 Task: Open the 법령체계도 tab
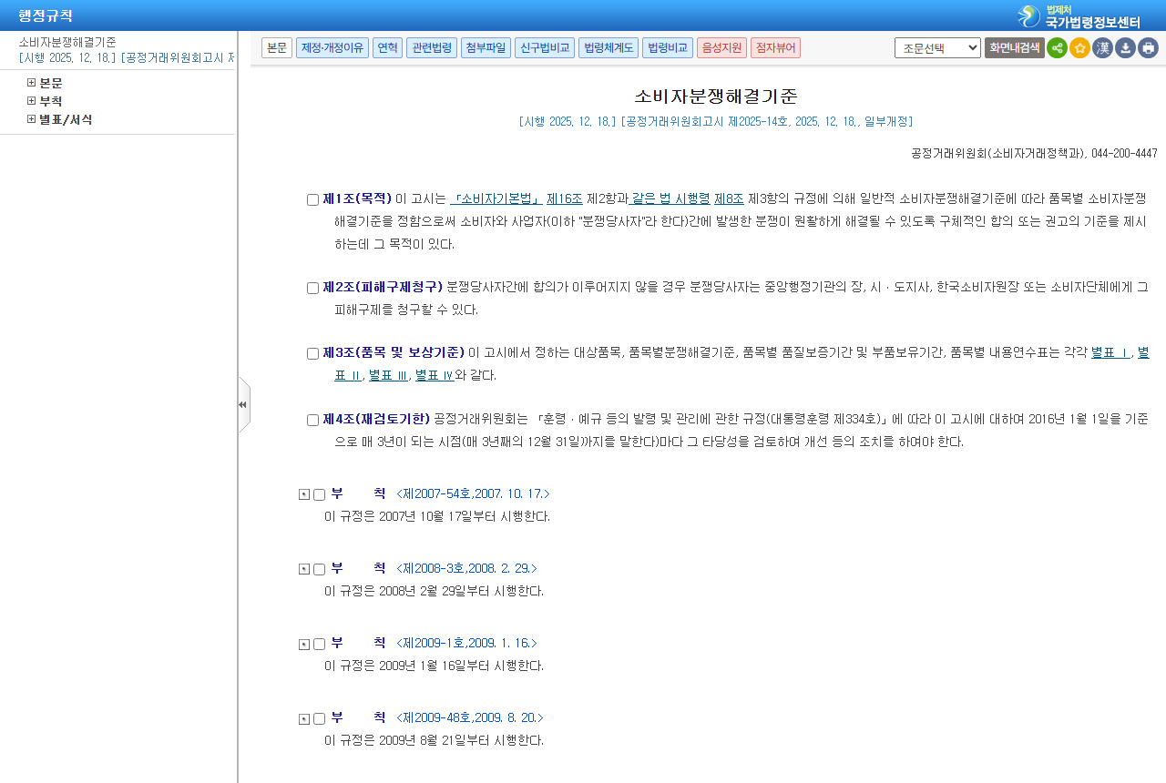pos(609,47)
